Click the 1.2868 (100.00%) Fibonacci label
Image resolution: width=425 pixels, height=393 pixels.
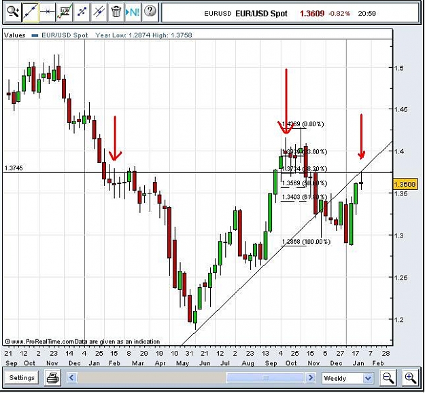[x=306, y=242]
